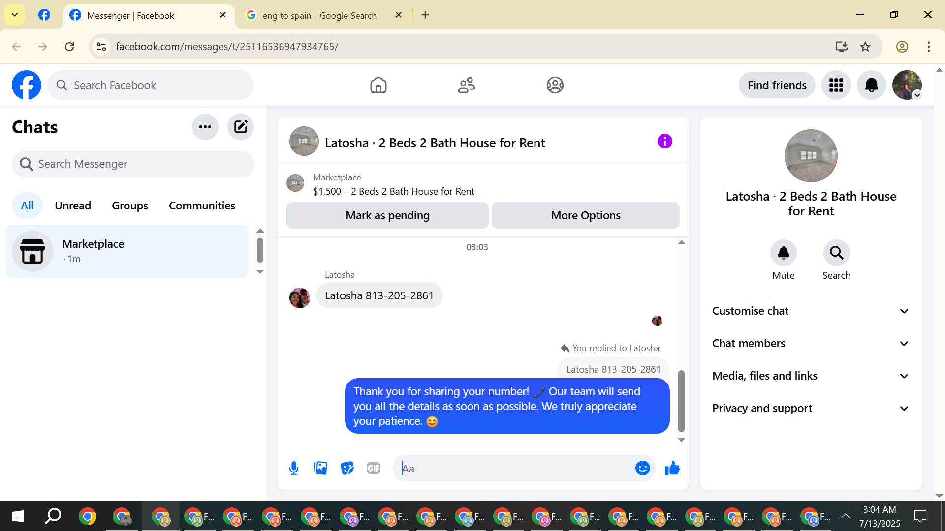Send a thumbs-up like
This screenshot has width=945, height=531.
click(672, 468)
